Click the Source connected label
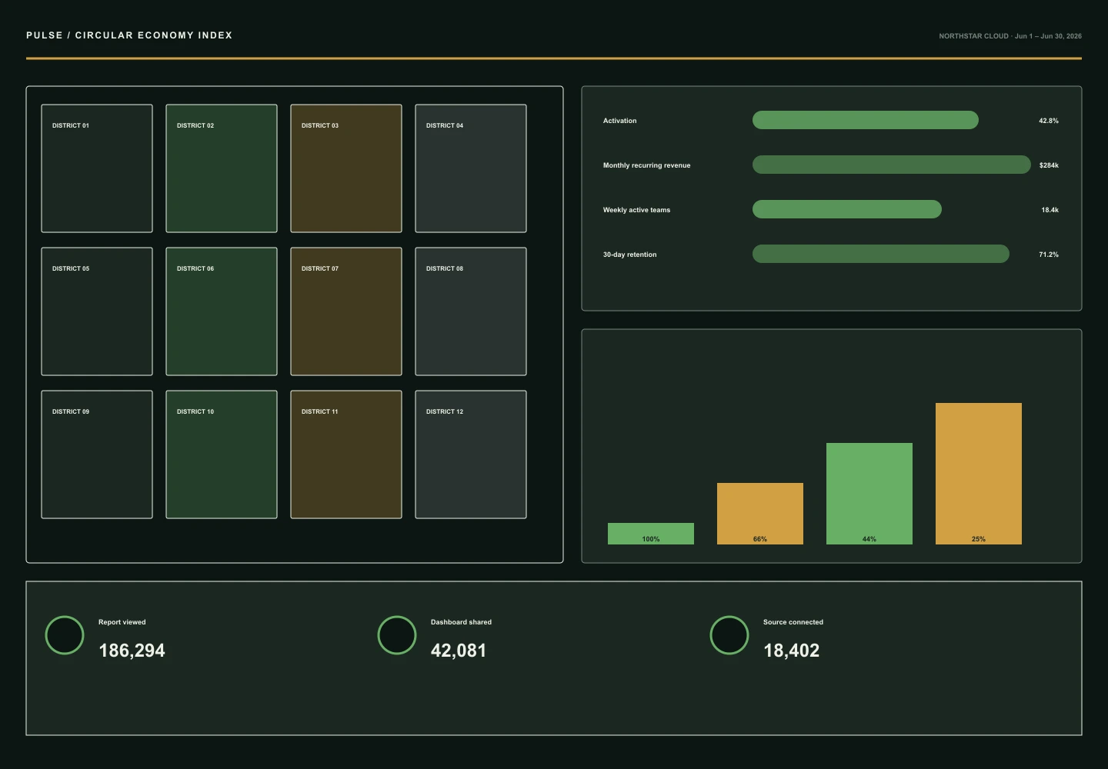This screenshot has width=1108, height=769. (793, 622)
